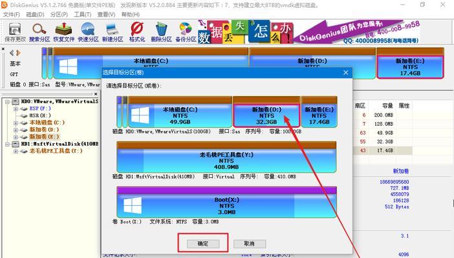Click the Cancel (取消) button
This screenshot has height=258, width=454.
tap(249, 244)
